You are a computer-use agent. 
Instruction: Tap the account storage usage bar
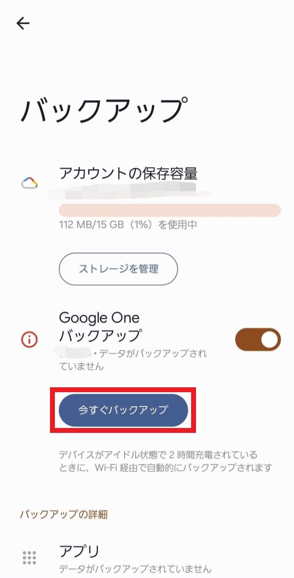pos(170,211)
